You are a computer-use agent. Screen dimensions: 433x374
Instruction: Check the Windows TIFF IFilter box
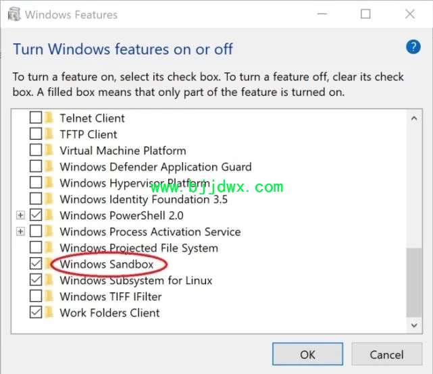tap(36, 296)
